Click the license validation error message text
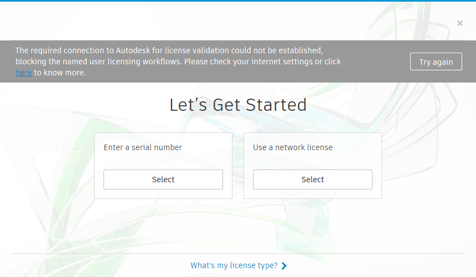The image size is (476, 277). [178, 61]
